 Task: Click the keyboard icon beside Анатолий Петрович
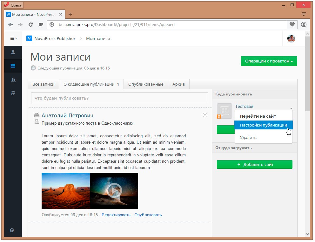pyautogui.click(x=37, y=115)
